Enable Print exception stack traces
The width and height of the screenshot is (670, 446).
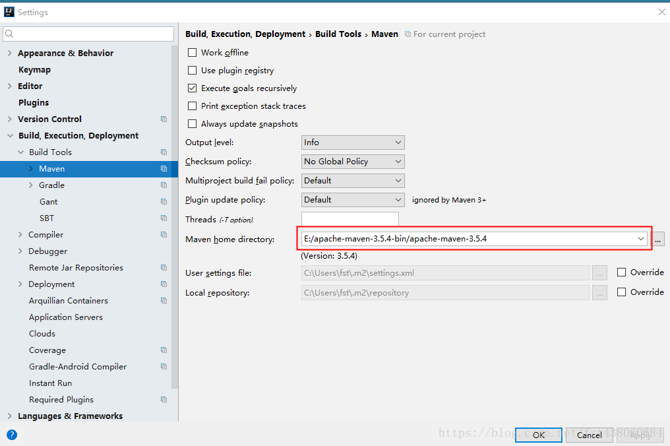pyautogui.click(x=193, y=106)
